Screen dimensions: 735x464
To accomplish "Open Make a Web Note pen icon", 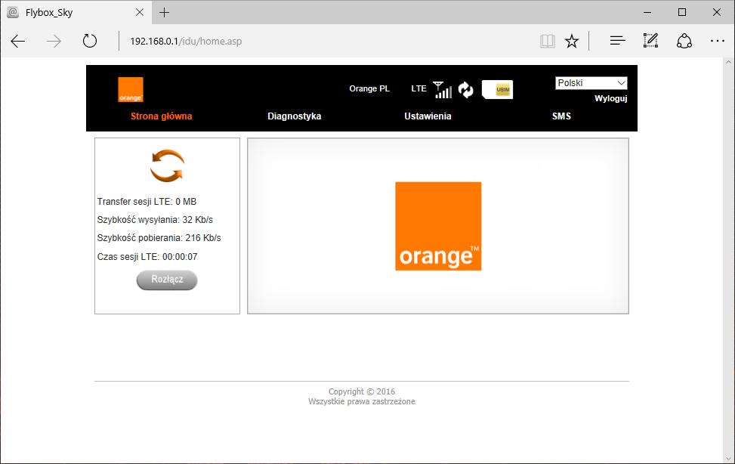I will tap(650, 41).
